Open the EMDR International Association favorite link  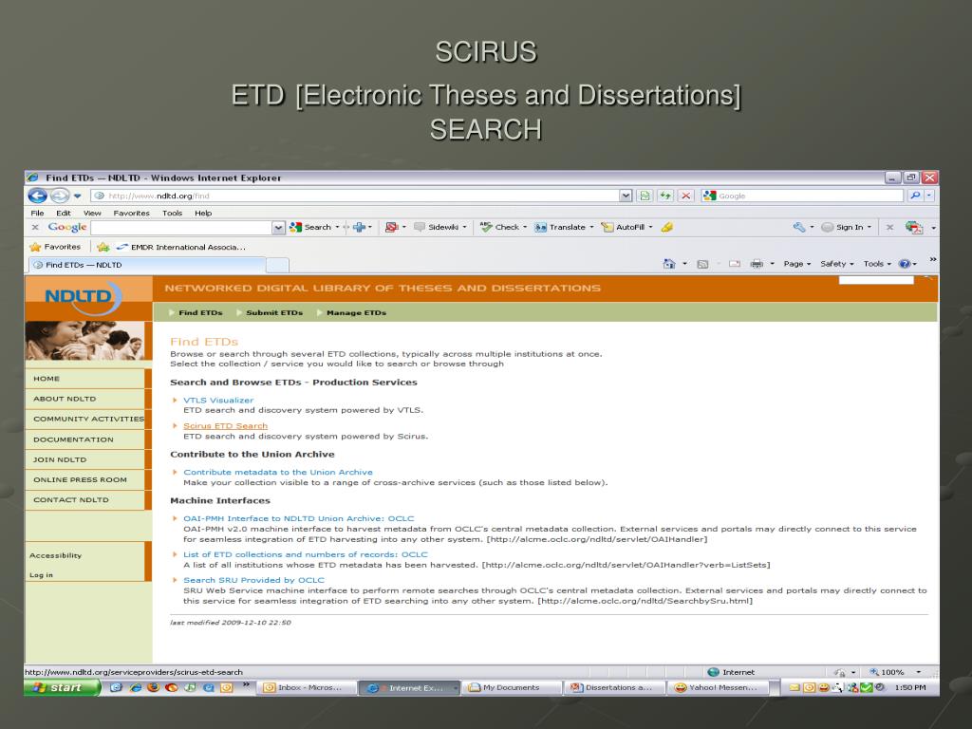[x=181, y=247]
